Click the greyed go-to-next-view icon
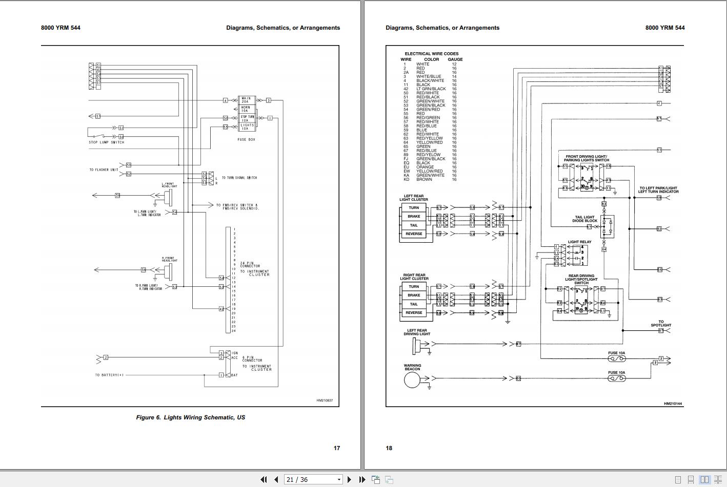Viewport: 727px width, 487px height. click(389, 480)
